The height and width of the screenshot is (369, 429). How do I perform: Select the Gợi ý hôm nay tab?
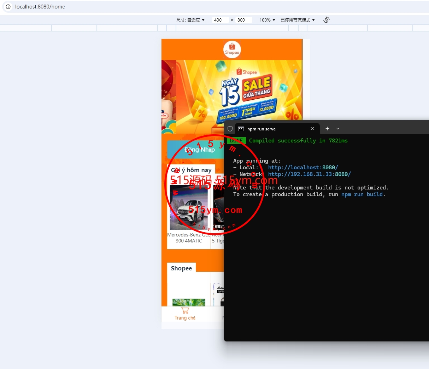pos(191,170)
